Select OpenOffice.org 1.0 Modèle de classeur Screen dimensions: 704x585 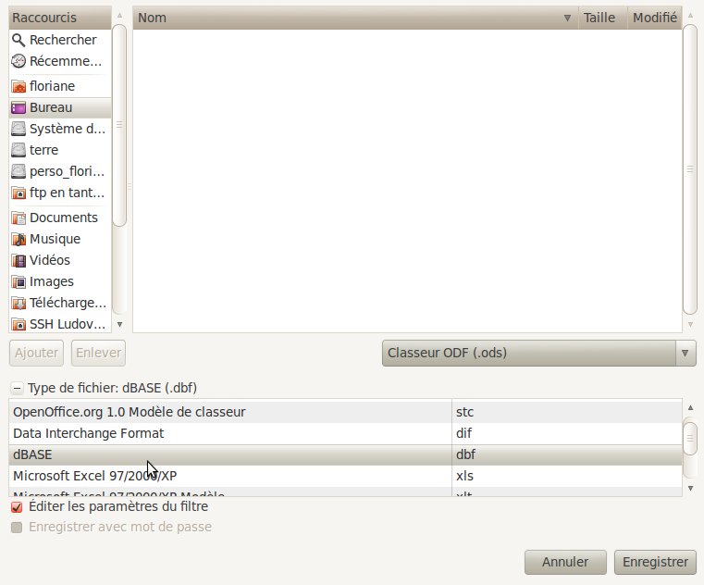(x=230, y=411)
